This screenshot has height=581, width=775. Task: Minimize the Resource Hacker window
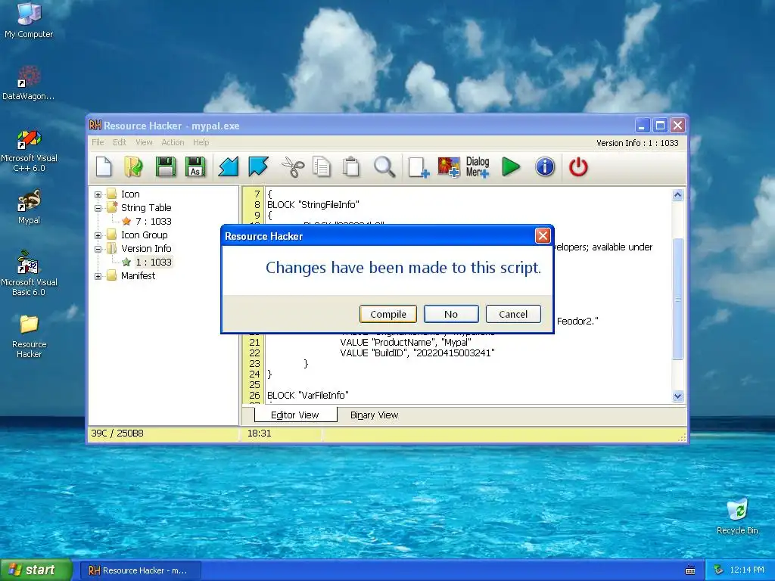(x=642, y=126)
